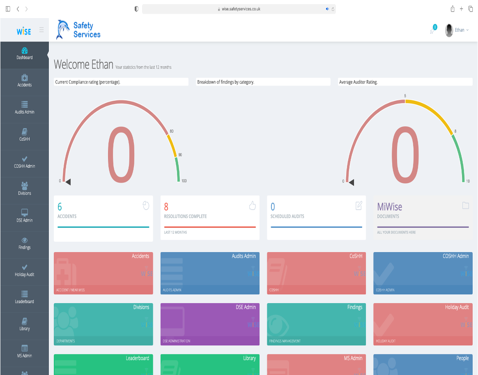Open the notifications rocket icon
Viewport: 478px width, 375px height.
[433, 30]
